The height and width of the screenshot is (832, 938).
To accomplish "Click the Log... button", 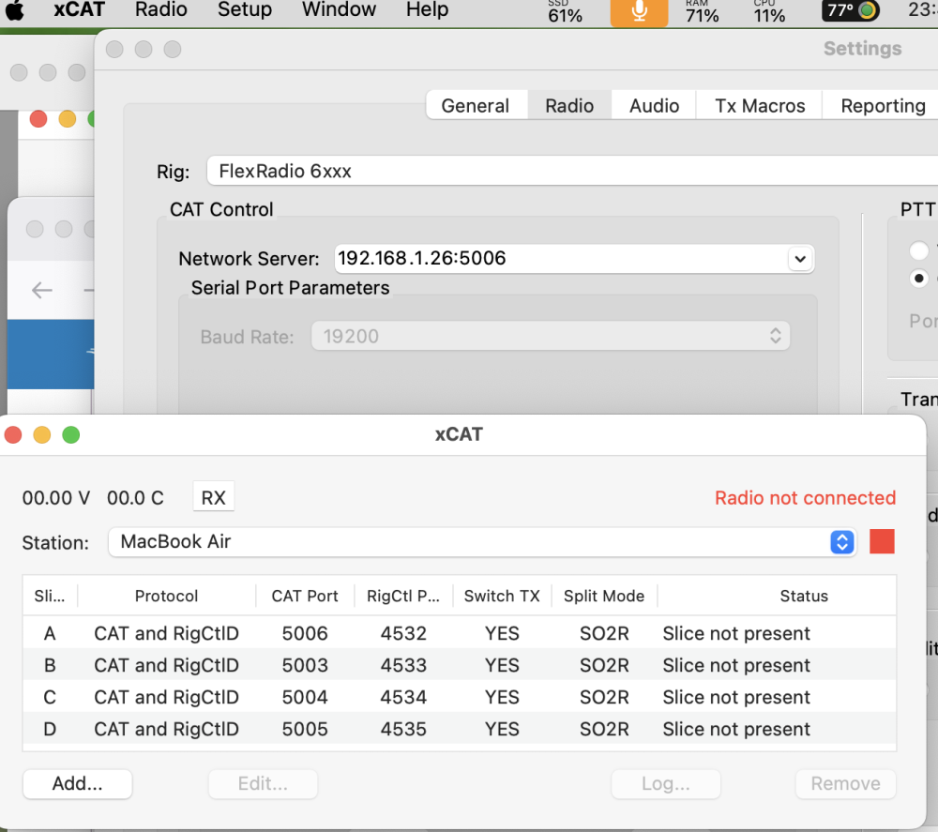I will (x=666, y=783).
